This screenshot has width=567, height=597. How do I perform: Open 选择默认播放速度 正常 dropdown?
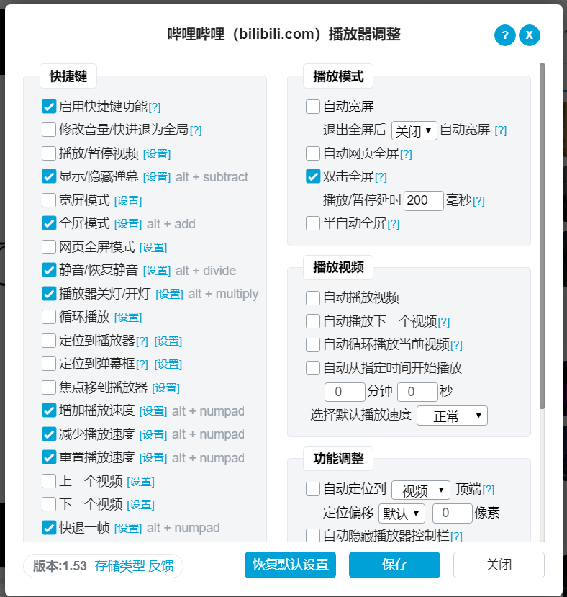(452, 416)
